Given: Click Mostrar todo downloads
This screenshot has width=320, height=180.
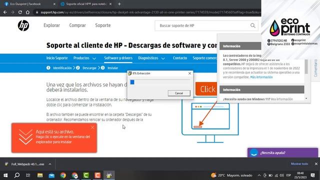Looking at the screenshot, I should pyautogui.click(x=299, y=164).
